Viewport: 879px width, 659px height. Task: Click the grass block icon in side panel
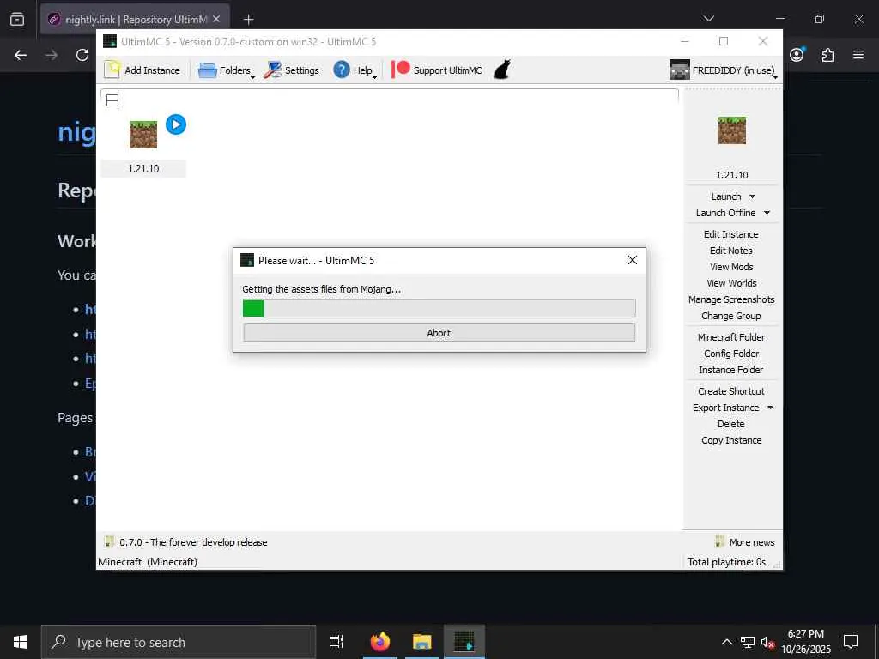[x=732, y=130]
